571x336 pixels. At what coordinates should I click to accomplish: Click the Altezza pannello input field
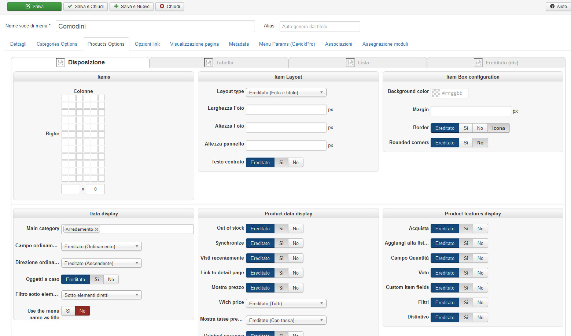pyautogui.click(x=286, y=146)
